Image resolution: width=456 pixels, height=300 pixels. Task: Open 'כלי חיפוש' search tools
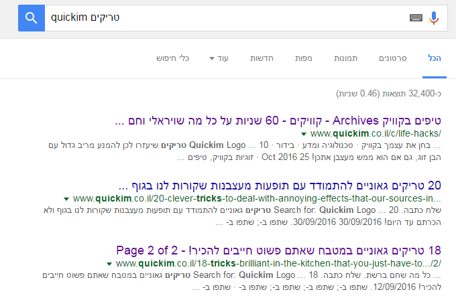pos(173,58)
